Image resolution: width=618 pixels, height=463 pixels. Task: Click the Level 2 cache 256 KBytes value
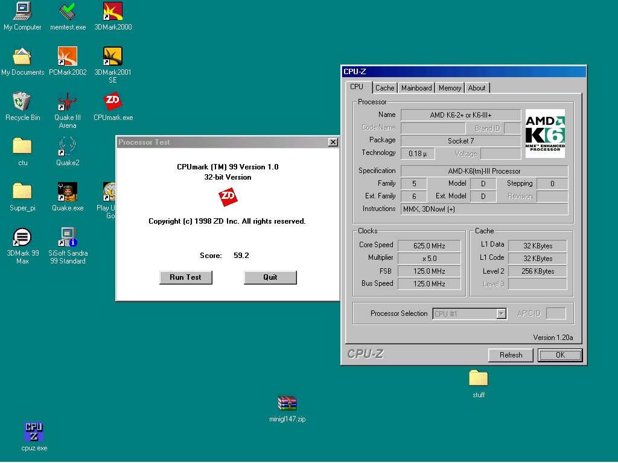point(538,271)
